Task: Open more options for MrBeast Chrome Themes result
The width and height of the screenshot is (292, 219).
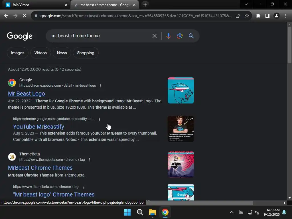Action: [x=90, y=160]
